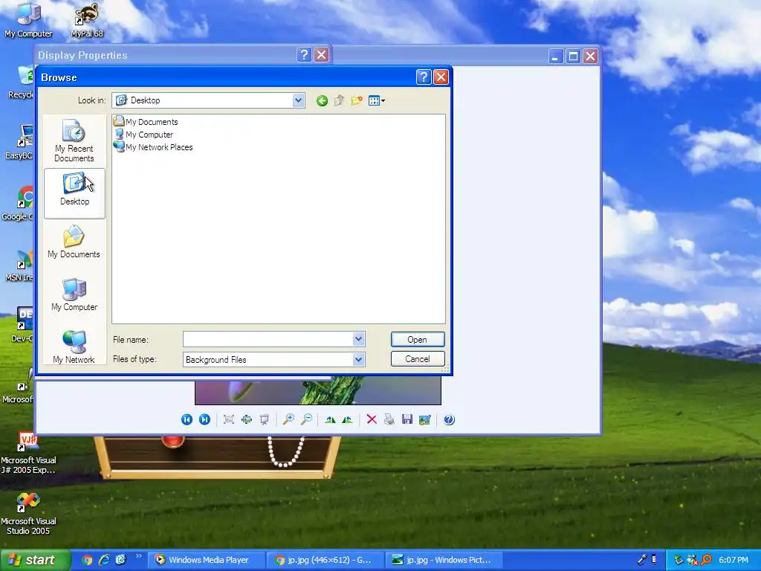The image size is (761, 571).
Task: Click Up One Level folder icon
Action: (x=339, y=100)
